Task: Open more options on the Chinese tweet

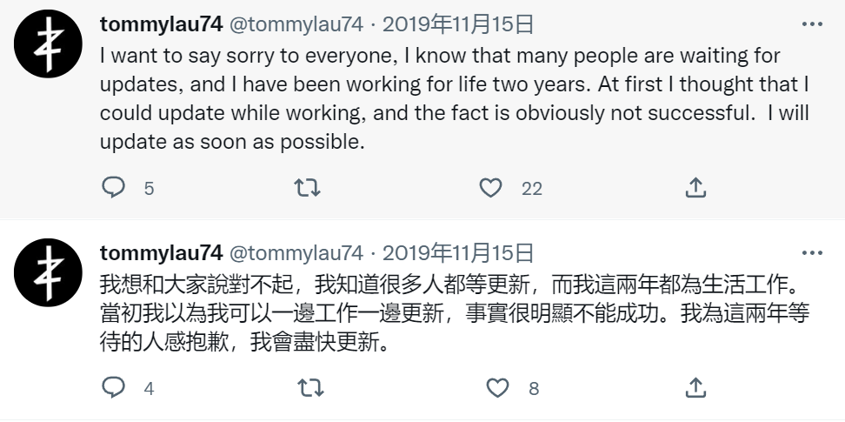Action: click(x=812, y=253)
